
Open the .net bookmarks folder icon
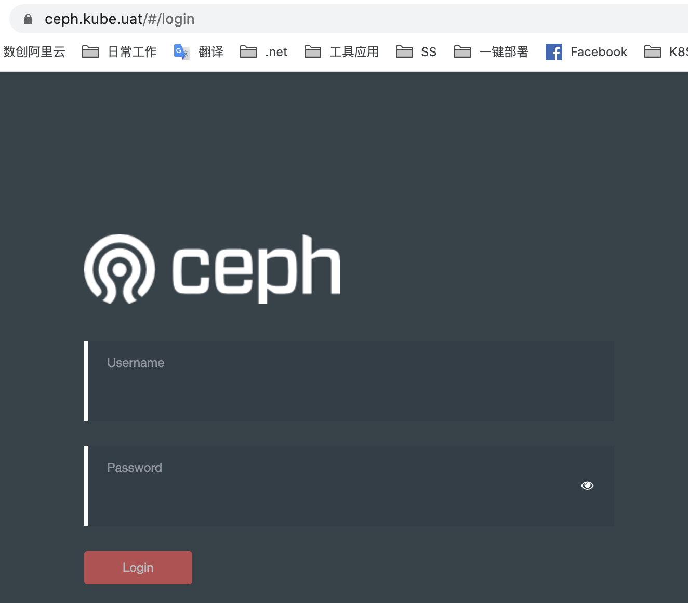pyautogui.click(x=248, y=51)
